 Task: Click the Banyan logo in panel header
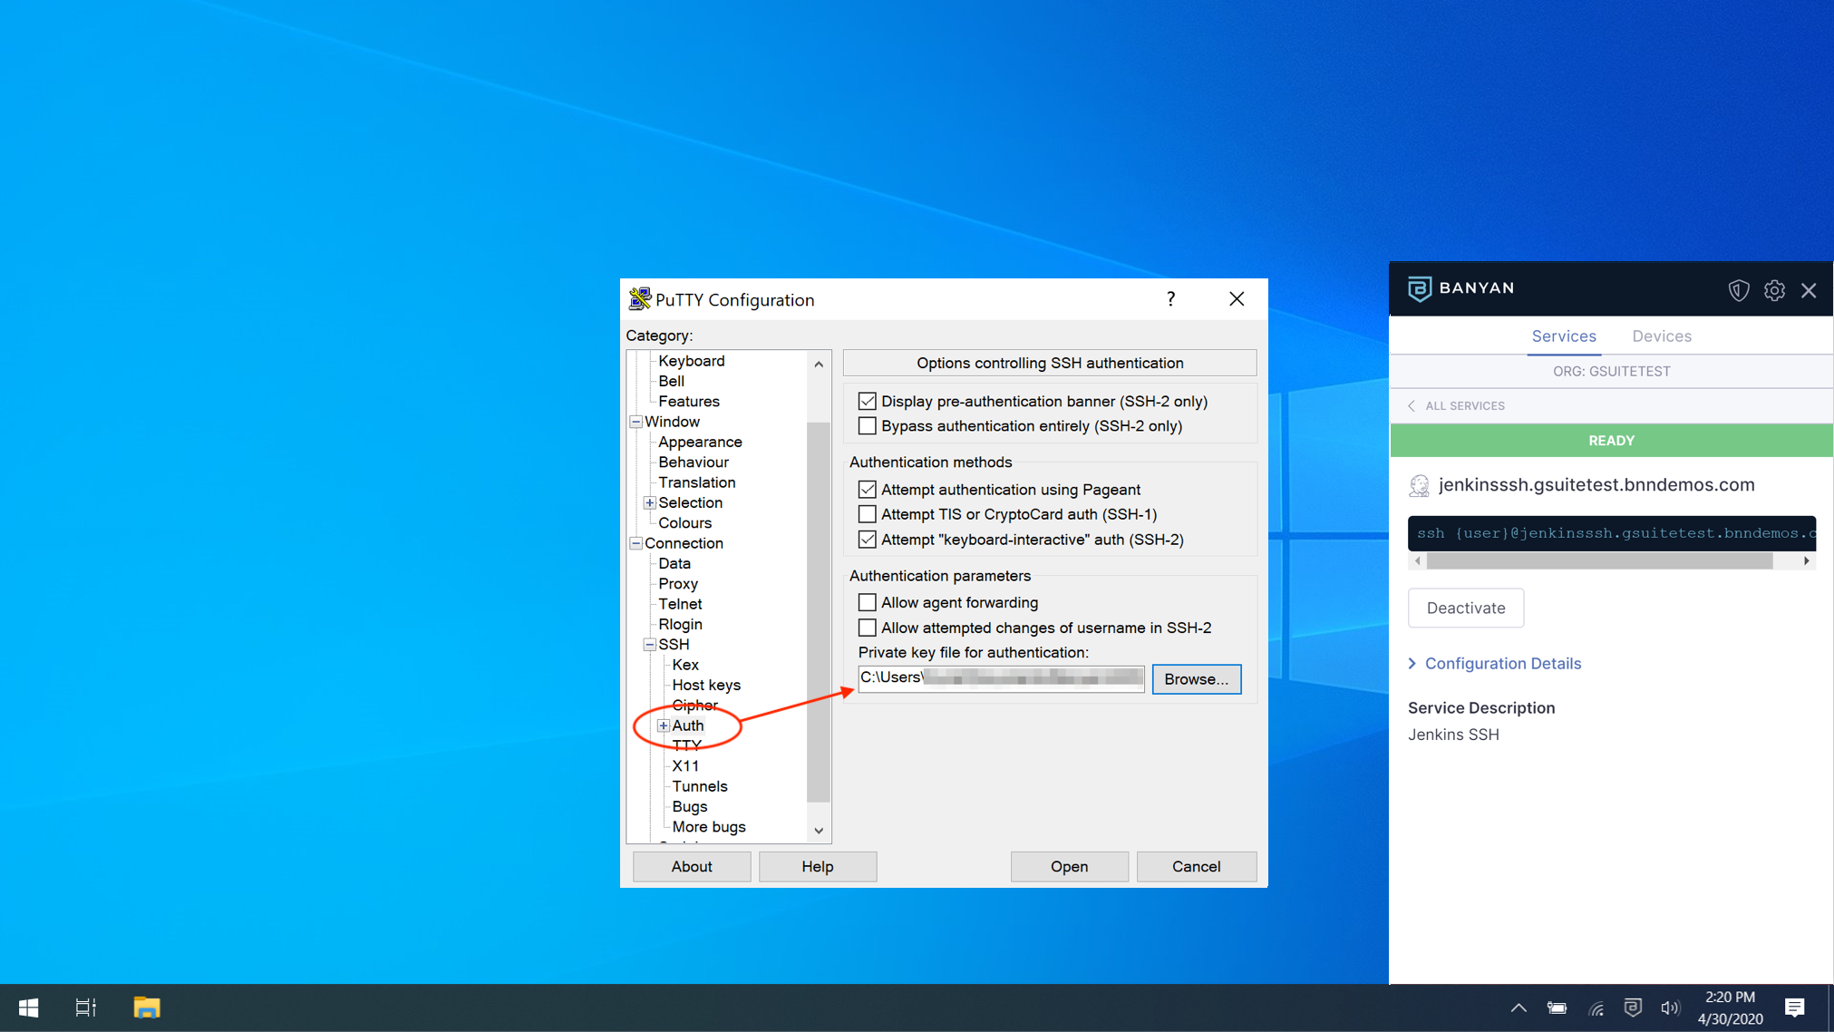point(1460,288)
